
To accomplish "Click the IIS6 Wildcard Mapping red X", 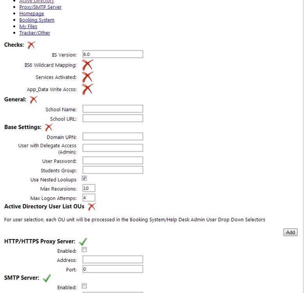I will click(88, 65).
